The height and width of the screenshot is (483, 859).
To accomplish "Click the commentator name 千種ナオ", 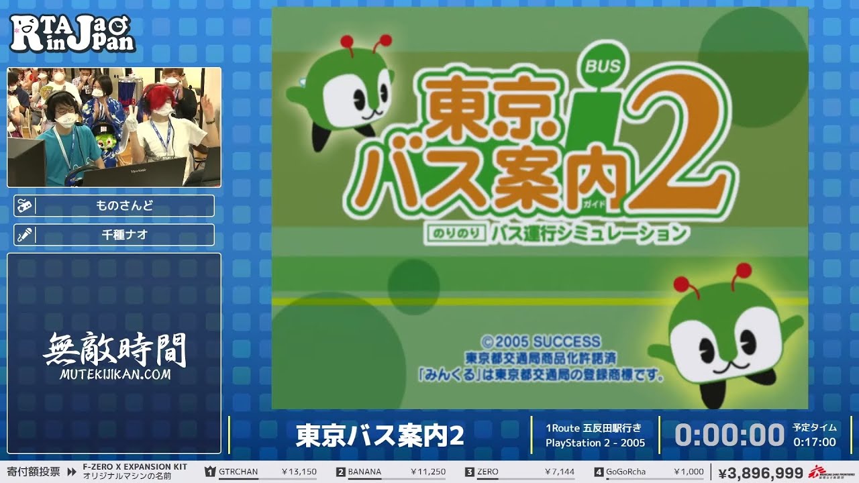I will (125, 235).
